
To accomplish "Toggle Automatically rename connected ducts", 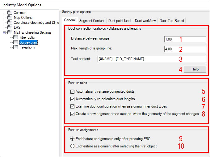I will (72, 91).
